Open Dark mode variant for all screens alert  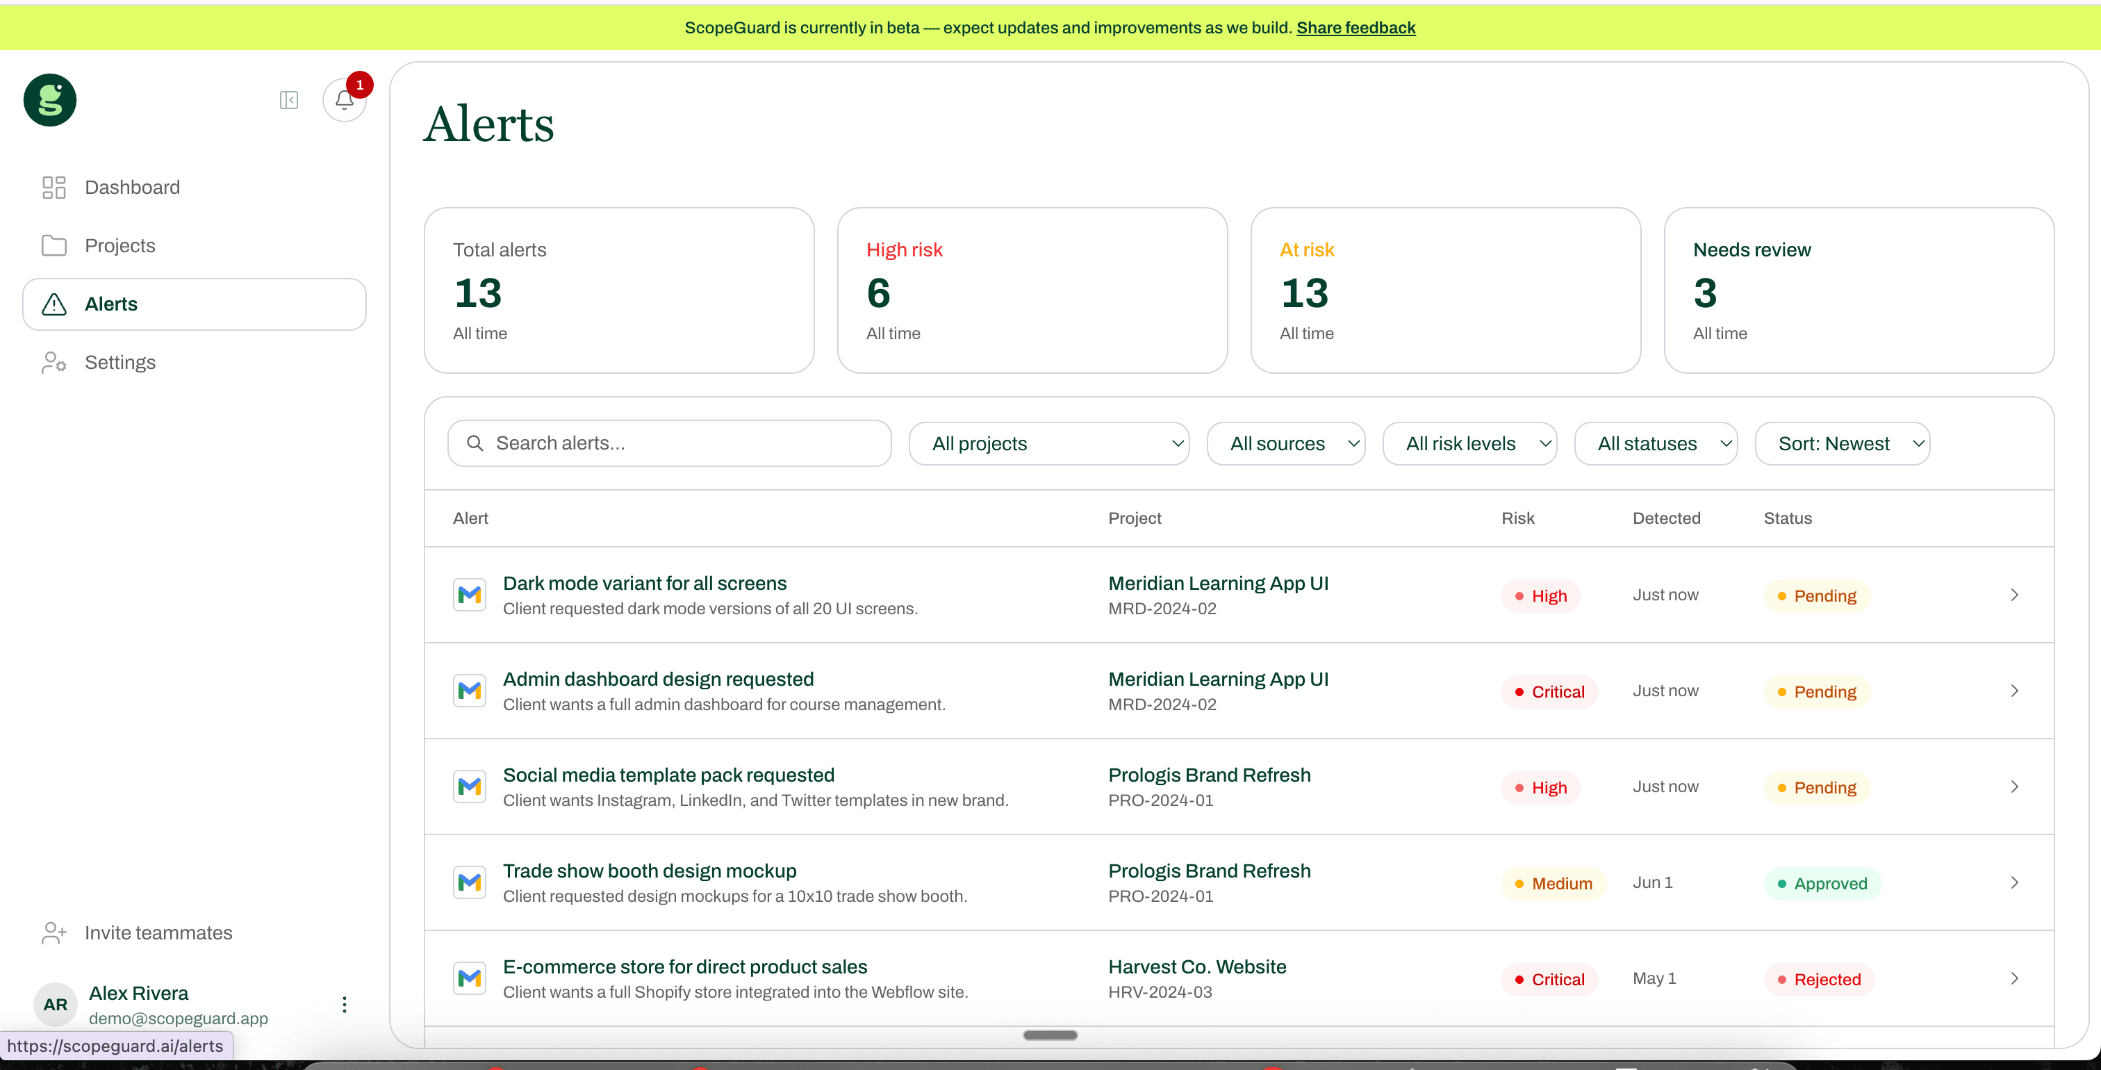click(x=644, y=583)
